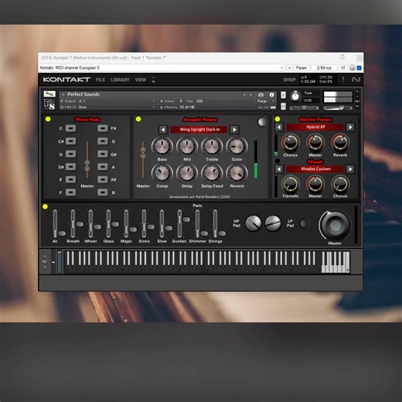Click the HP Pad filter knob
Screen dimensions: 402x402
[x=254, y=223]
